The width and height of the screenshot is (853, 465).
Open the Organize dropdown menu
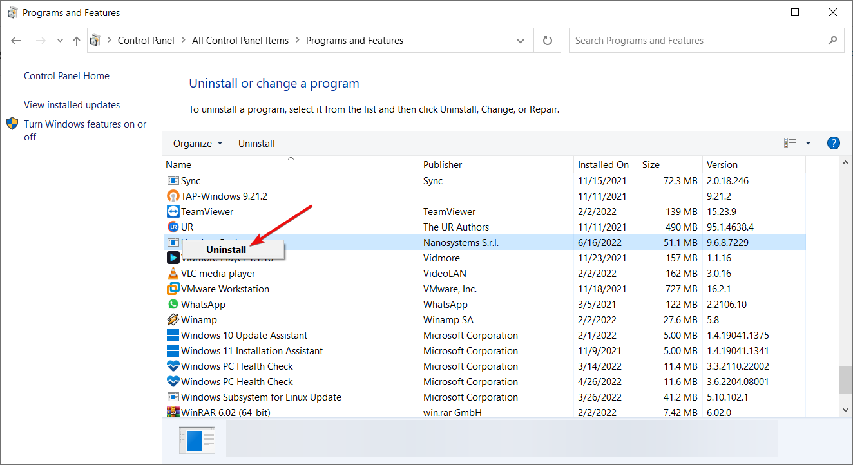[198, 143]
